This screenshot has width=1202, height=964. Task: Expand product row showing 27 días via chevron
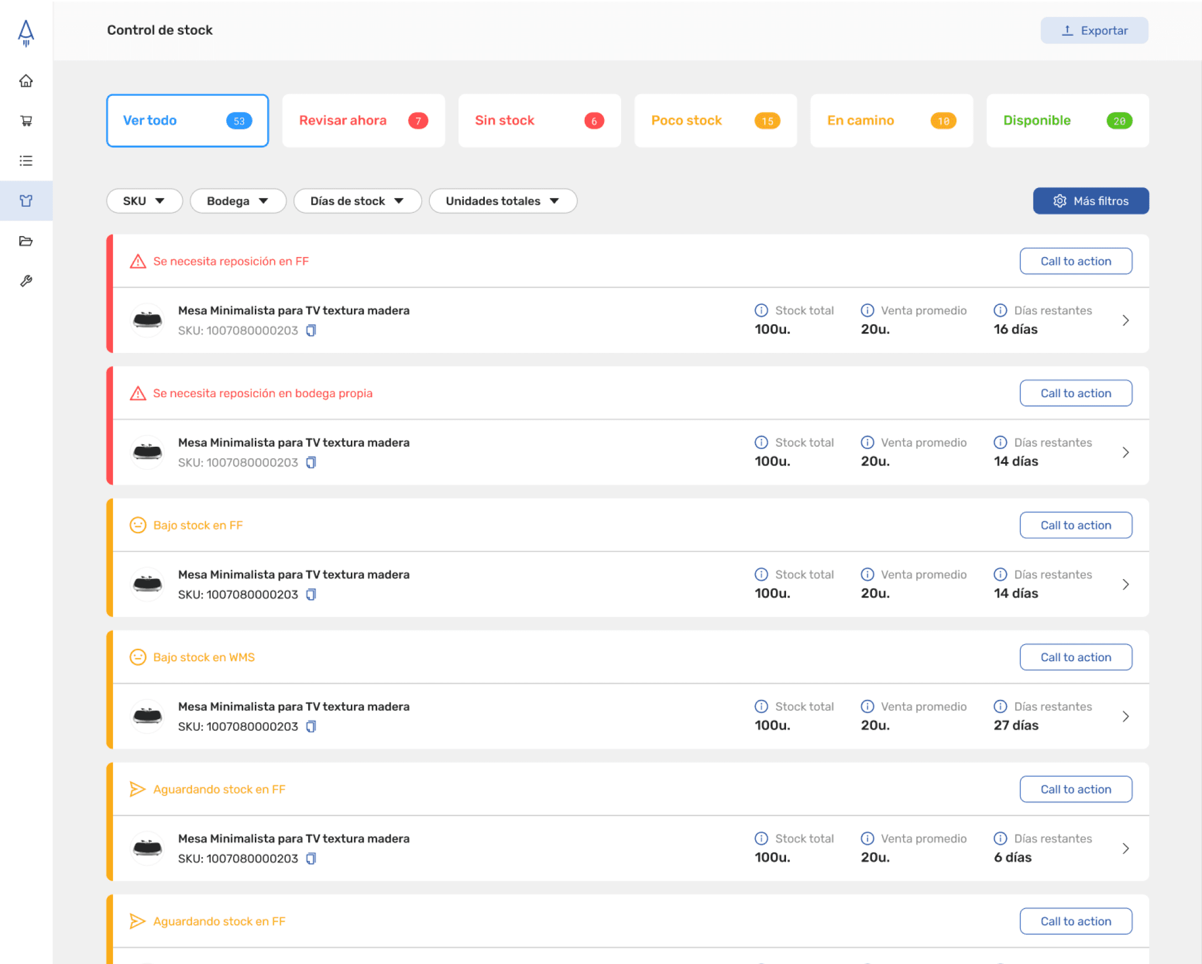coord(1126,716)
